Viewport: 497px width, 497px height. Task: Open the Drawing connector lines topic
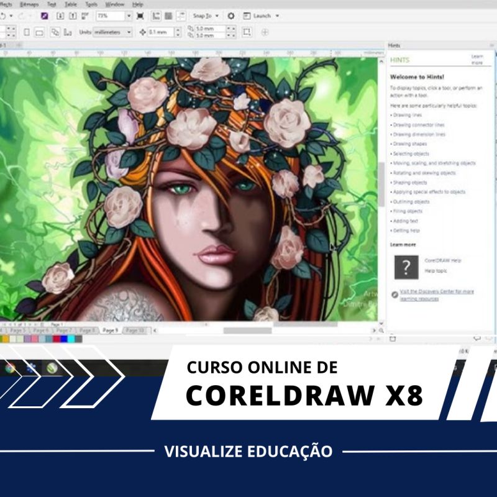419,125
